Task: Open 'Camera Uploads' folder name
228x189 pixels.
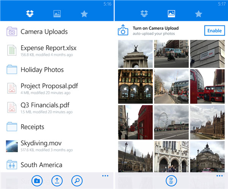Action: point(44,31)
